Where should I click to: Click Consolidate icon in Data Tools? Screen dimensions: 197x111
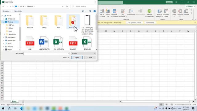(131, 12)
